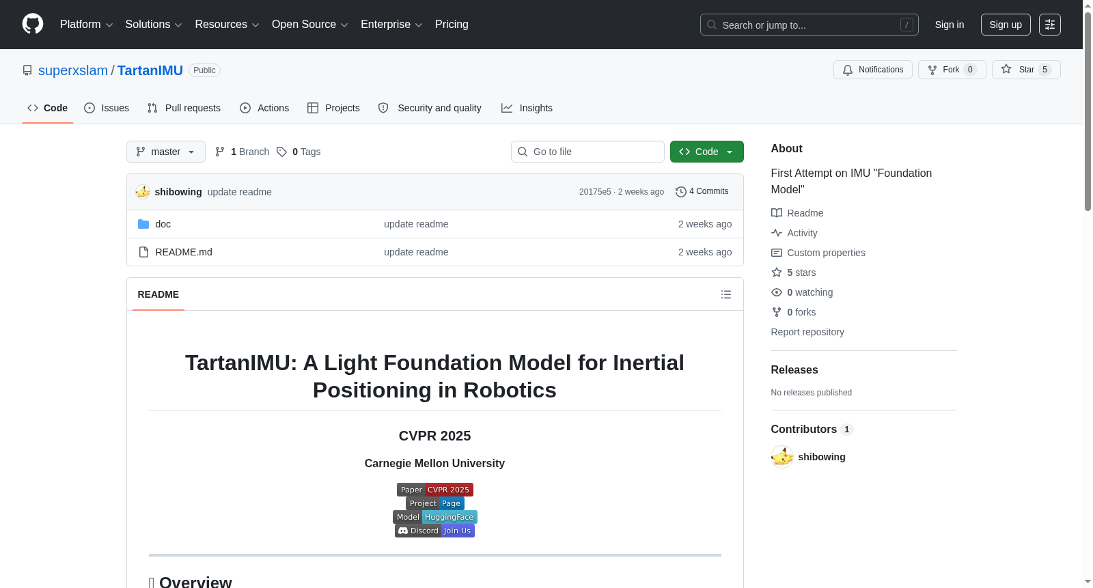Focus the Search or jump to field

pos(810,25)
